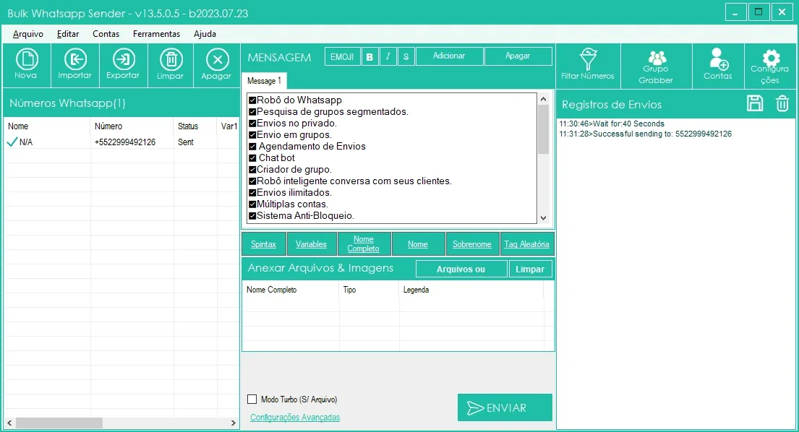Click the Variables link button

[311, 244]
